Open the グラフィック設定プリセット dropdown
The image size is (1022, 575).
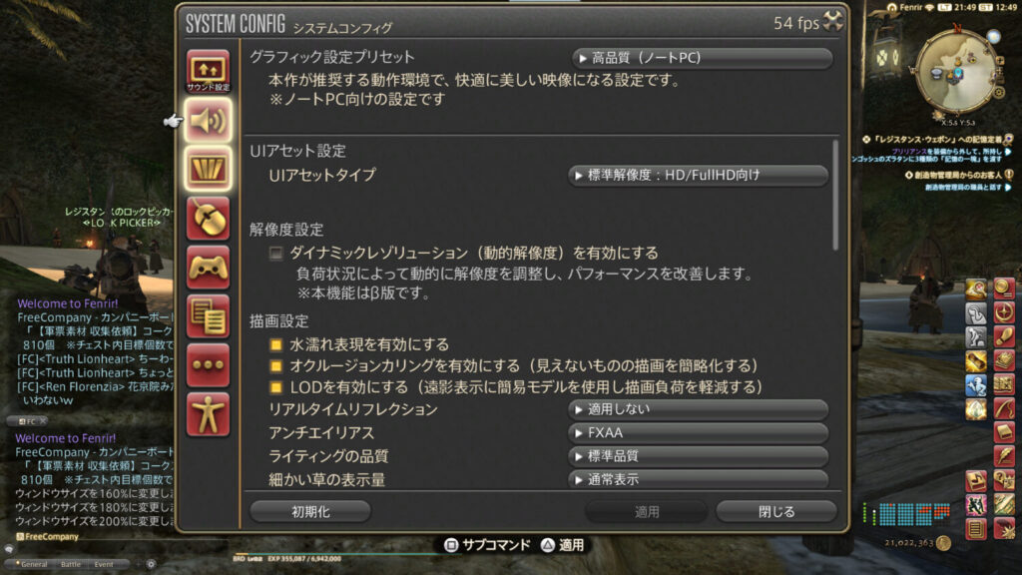tap(702, 58)
